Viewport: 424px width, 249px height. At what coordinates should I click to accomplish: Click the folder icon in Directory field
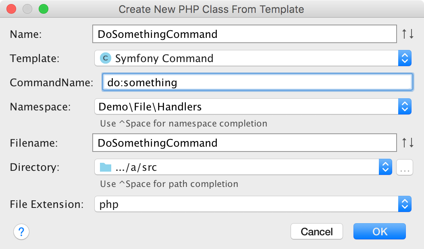coord(105,167)
